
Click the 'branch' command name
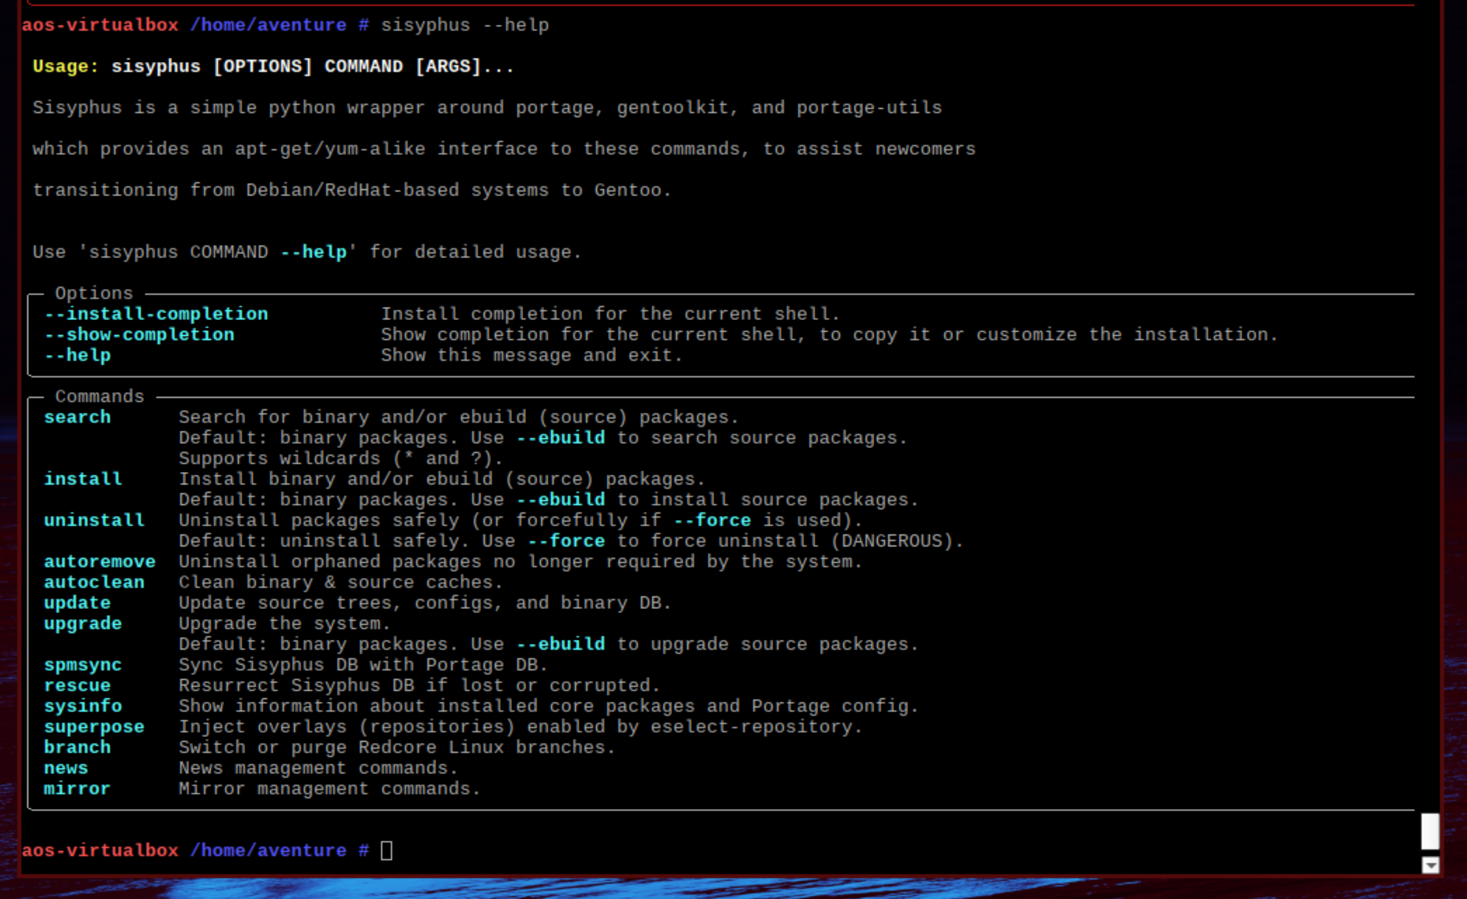[77, 748]
